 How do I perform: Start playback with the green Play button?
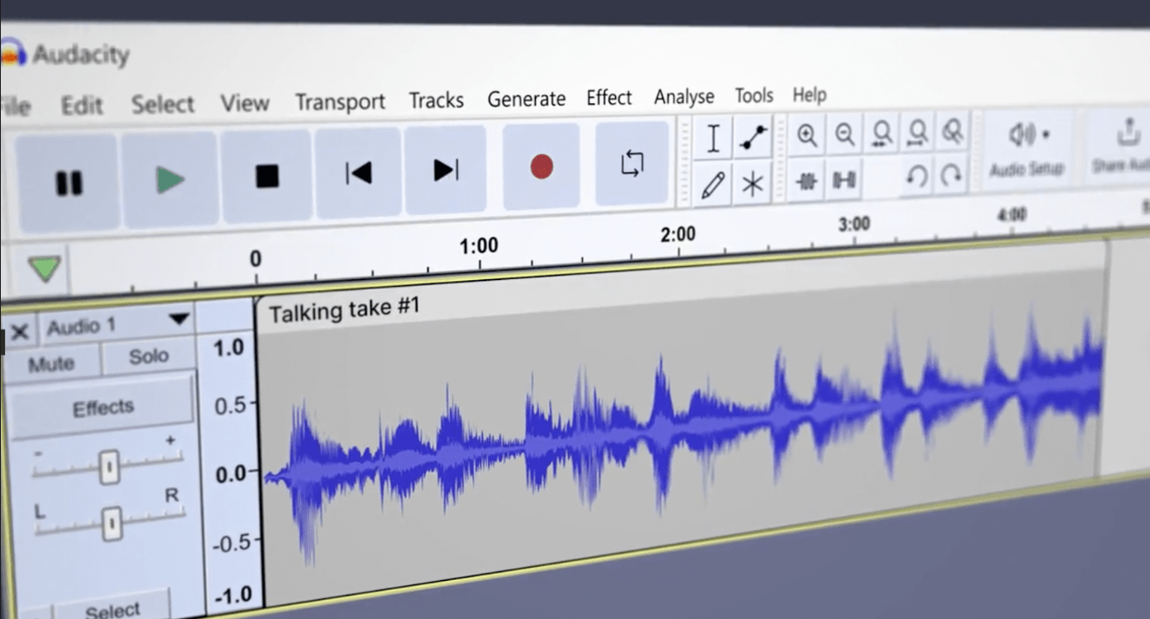pyautogui.click(x=170, y=179)
